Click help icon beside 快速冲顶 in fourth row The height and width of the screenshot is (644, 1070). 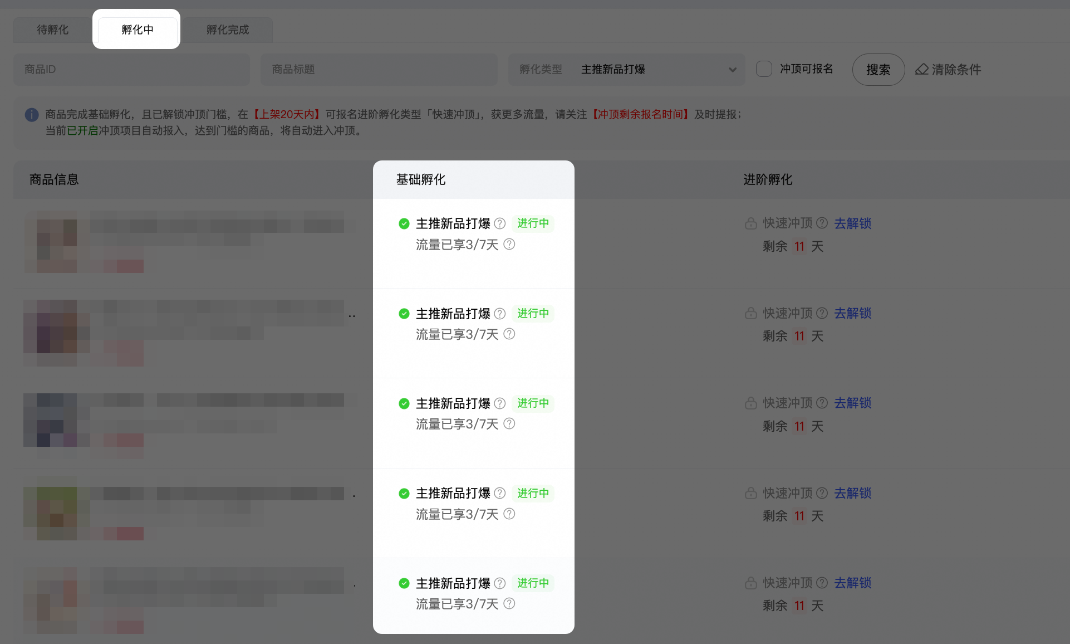click(822, 493)
